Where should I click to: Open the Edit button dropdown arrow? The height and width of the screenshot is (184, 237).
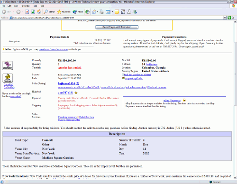click(112, 12)
